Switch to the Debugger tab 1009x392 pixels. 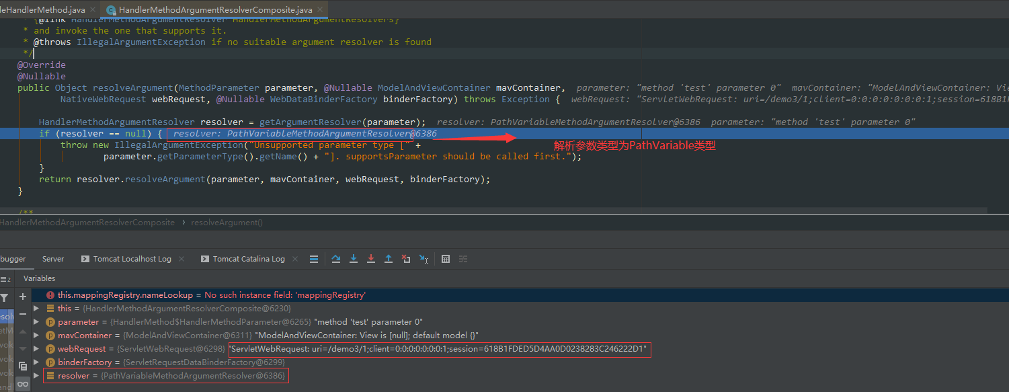coord(13,259)
